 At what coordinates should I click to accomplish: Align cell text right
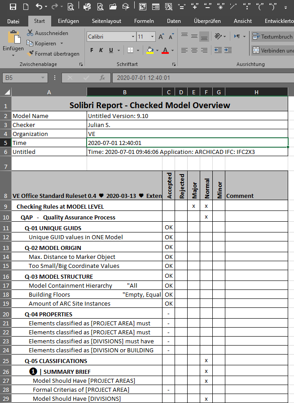[x=204, y=50]
